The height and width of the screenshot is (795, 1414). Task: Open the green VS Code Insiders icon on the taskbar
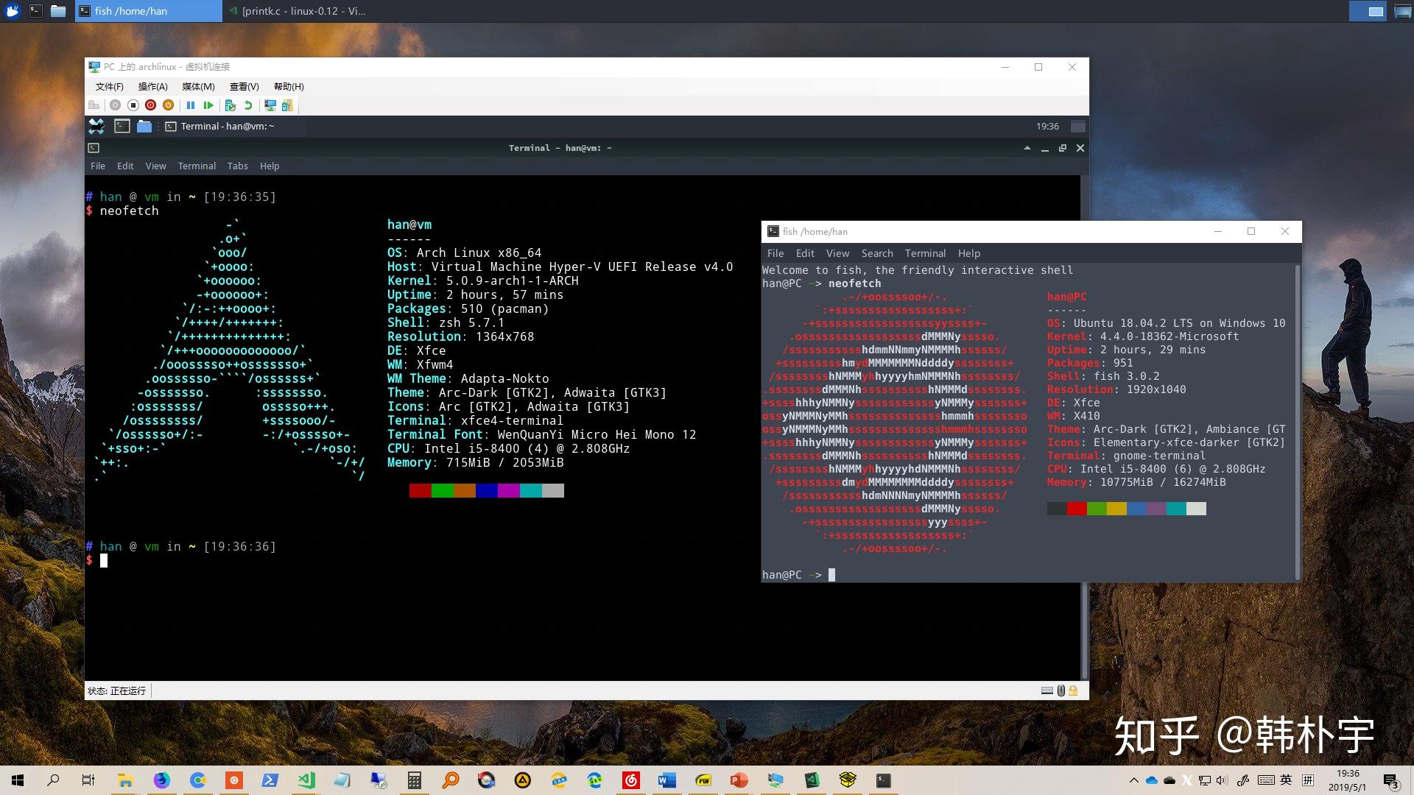[x=306, y=780]
